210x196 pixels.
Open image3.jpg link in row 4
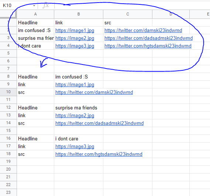(75, 46)
